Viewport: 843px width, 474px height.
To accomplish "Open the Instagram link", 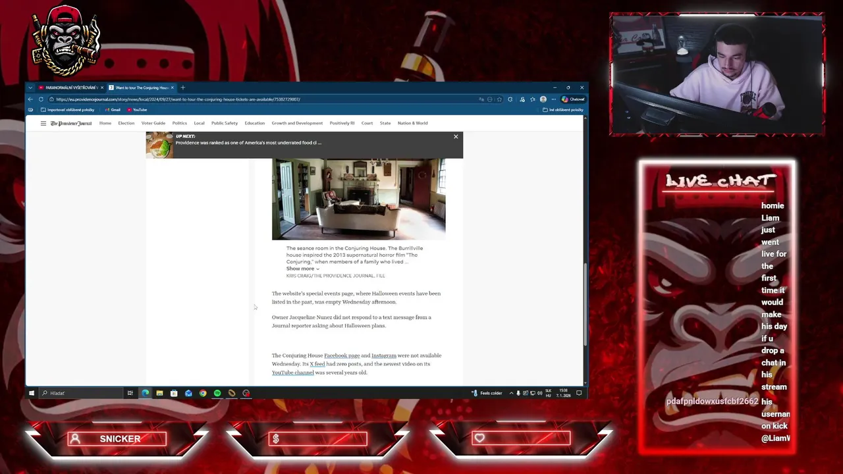I will click(x=384, y=355).
